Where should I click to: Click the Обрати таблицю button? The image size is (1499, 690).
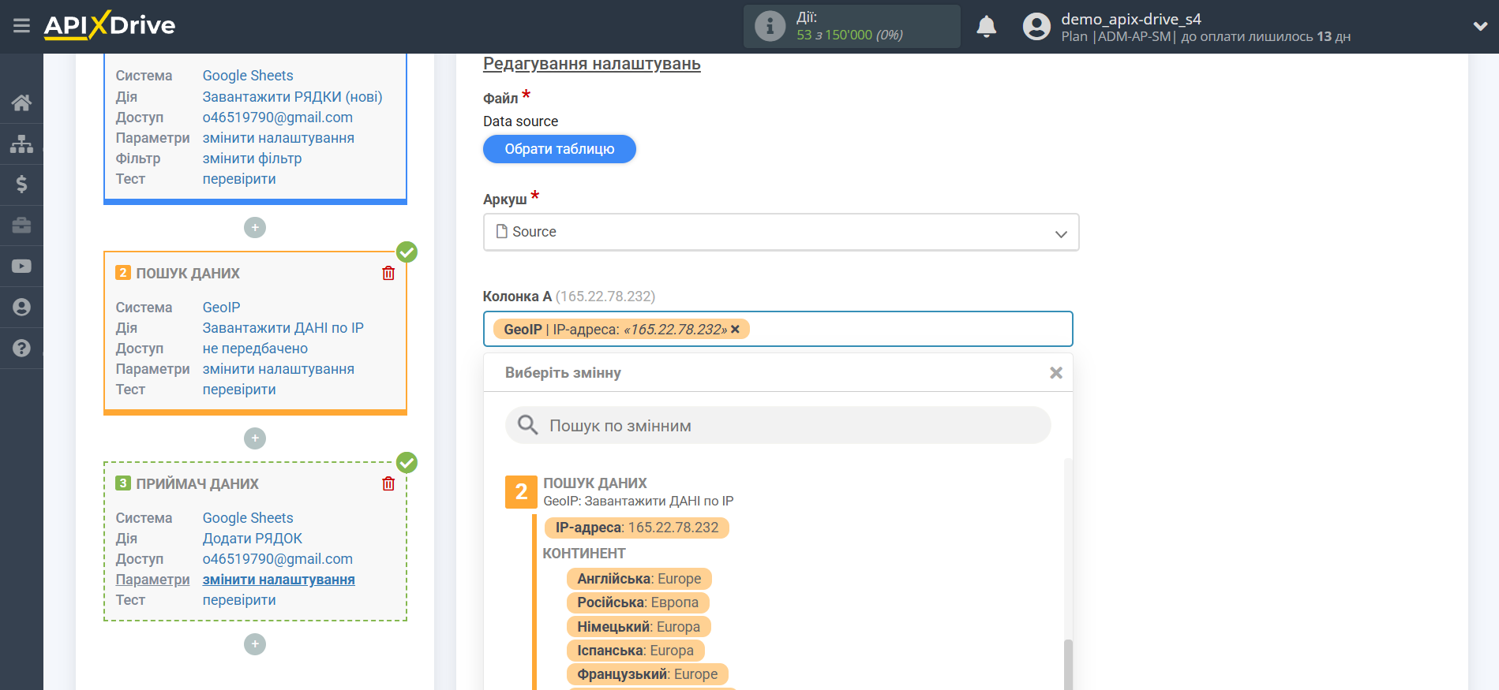pyautogui.click(x=559, y=149)
